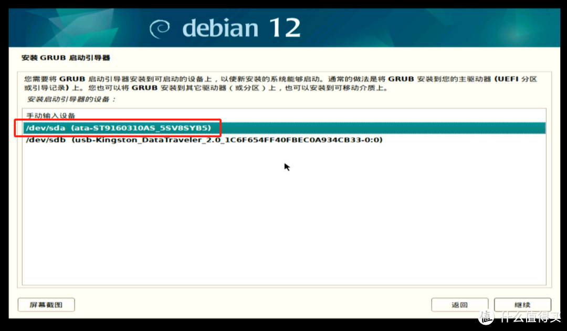The width and height of the screenshot is (567, 331).
Task: Click the blank area between 屏幕截图 and 返回 buttons
Action: pyautogui.click(x=252, y=305)
